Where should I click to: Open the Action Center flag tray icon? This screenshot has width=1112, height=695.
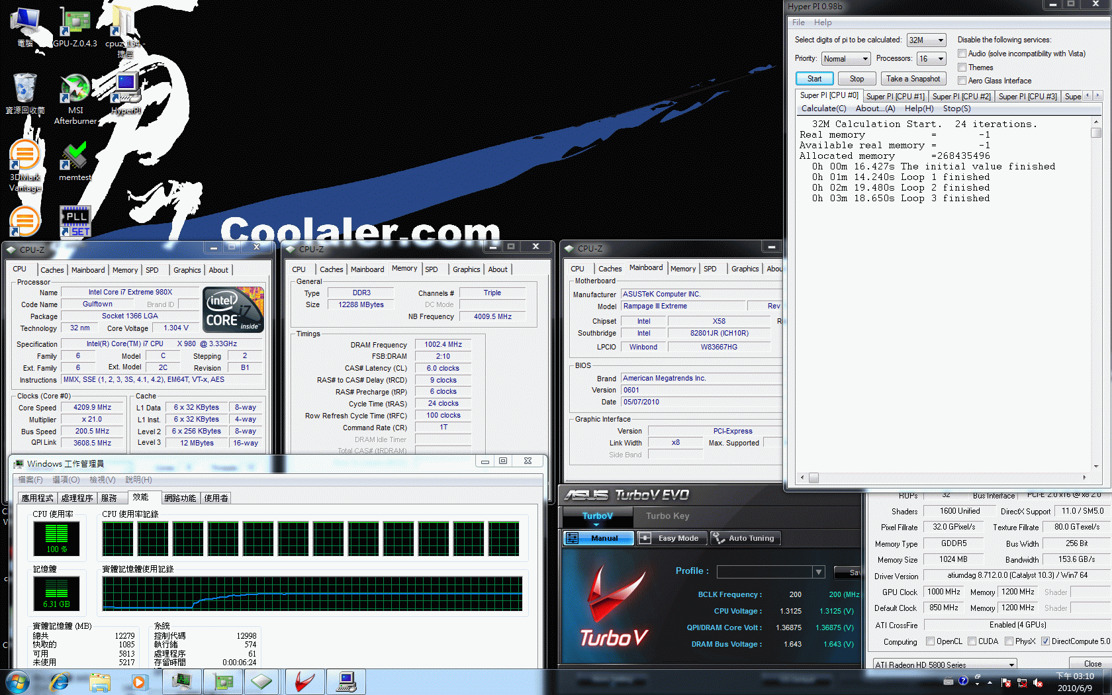click(x=1006, y=682)
